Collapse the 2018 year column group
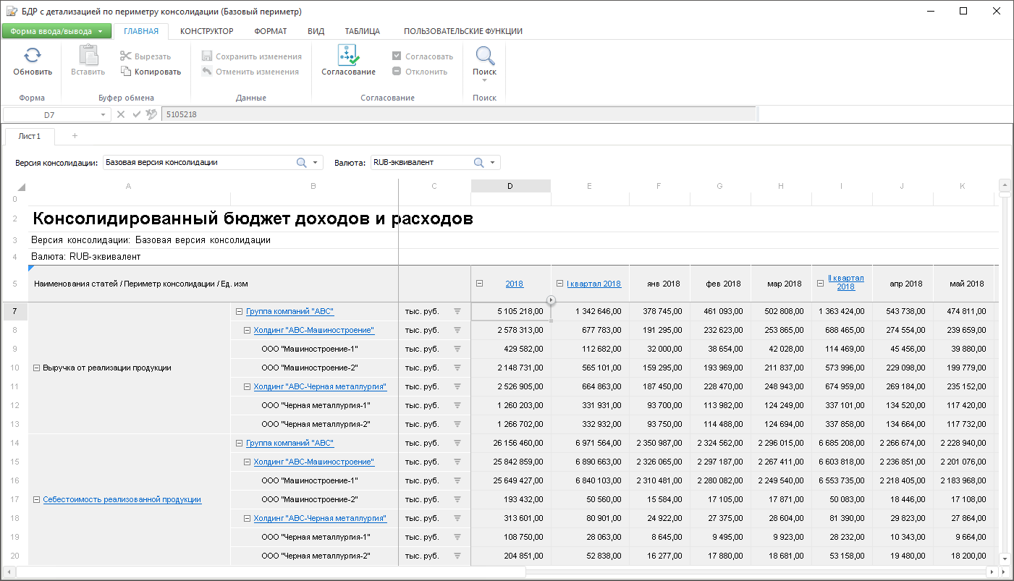1014x581 pixels. tap(480, 284)
